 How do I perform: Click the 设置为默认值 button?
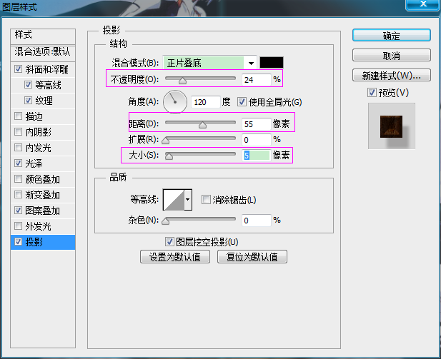pos(175,257)
